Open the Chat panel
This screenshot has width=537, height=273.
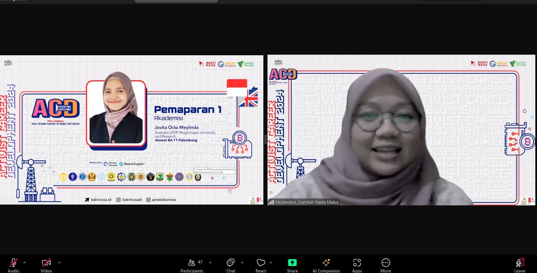(x=231, y=263)
